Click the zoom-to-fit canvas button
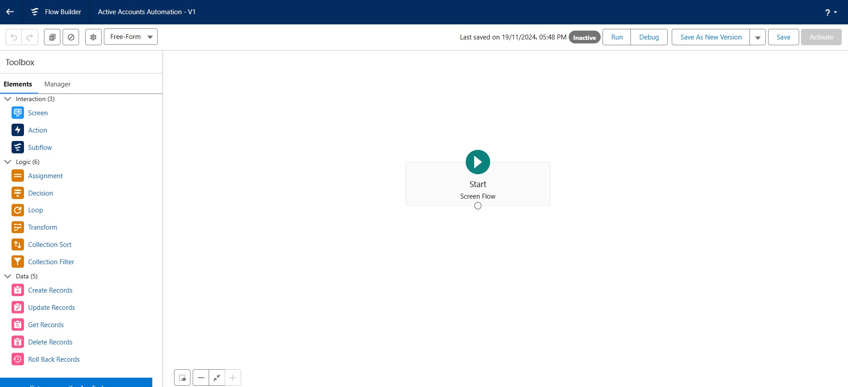Viewport: 848px width, 387px height. pos(217,378)
